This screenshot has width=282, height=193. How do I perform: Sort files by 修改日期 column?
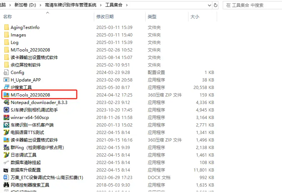tap(105, 16)
